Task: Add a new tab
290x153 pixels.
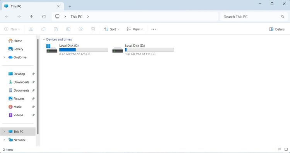Action: pyautogui.click(x=70, y=6)
